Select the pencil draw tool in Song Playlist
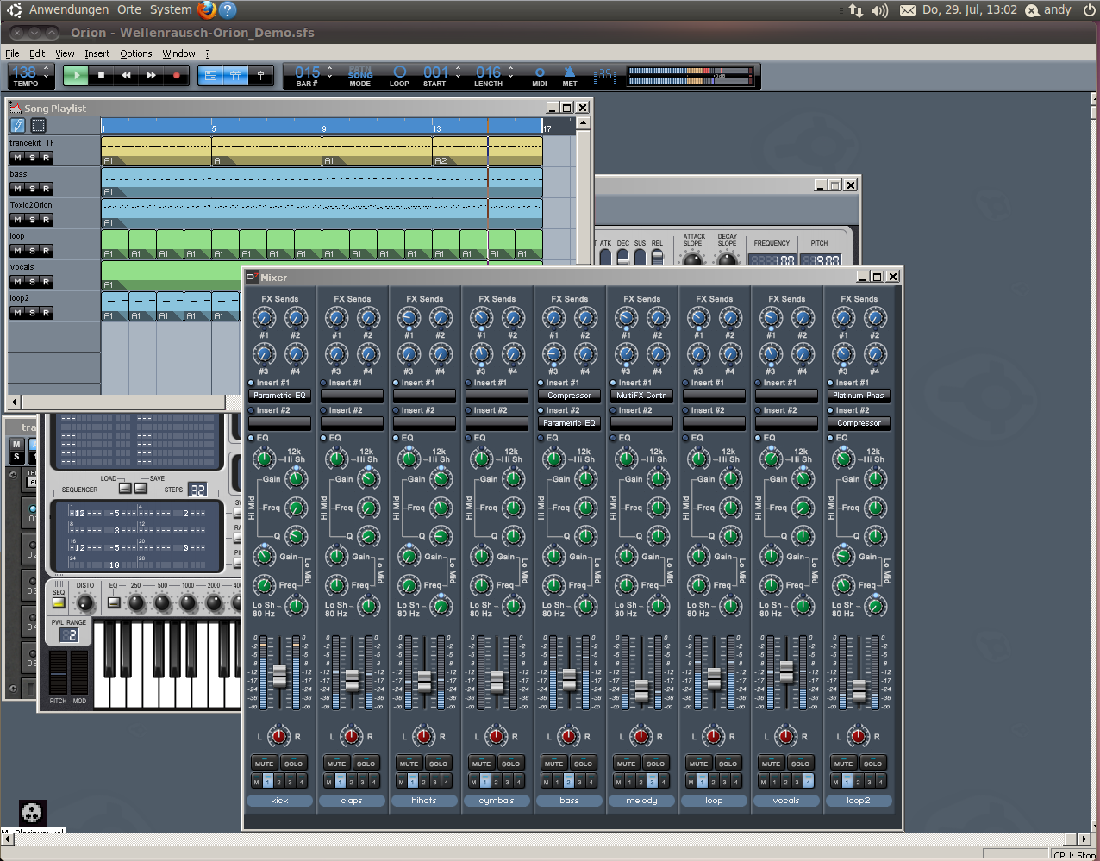Viewport: 1100px width, 861px height. click(17, 125)
